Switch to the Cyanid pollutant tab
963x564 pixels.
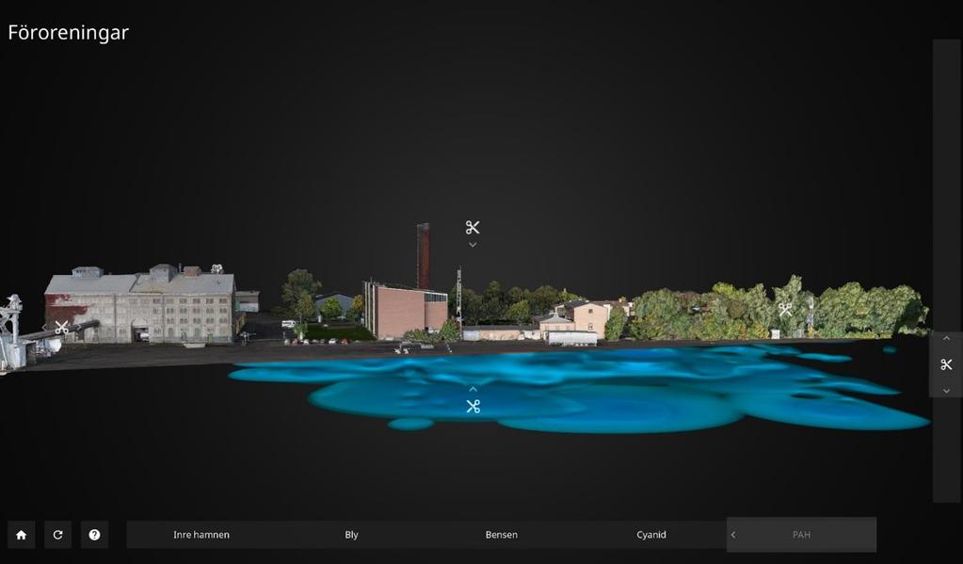[x=651, y=535]
